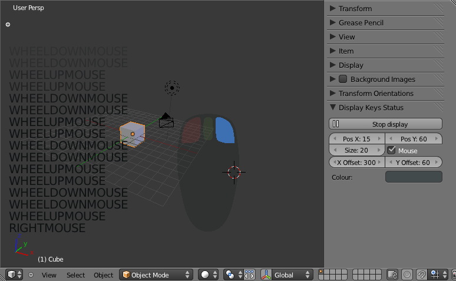
Task: Click the snap magnet icon
Action: point(422,275)
